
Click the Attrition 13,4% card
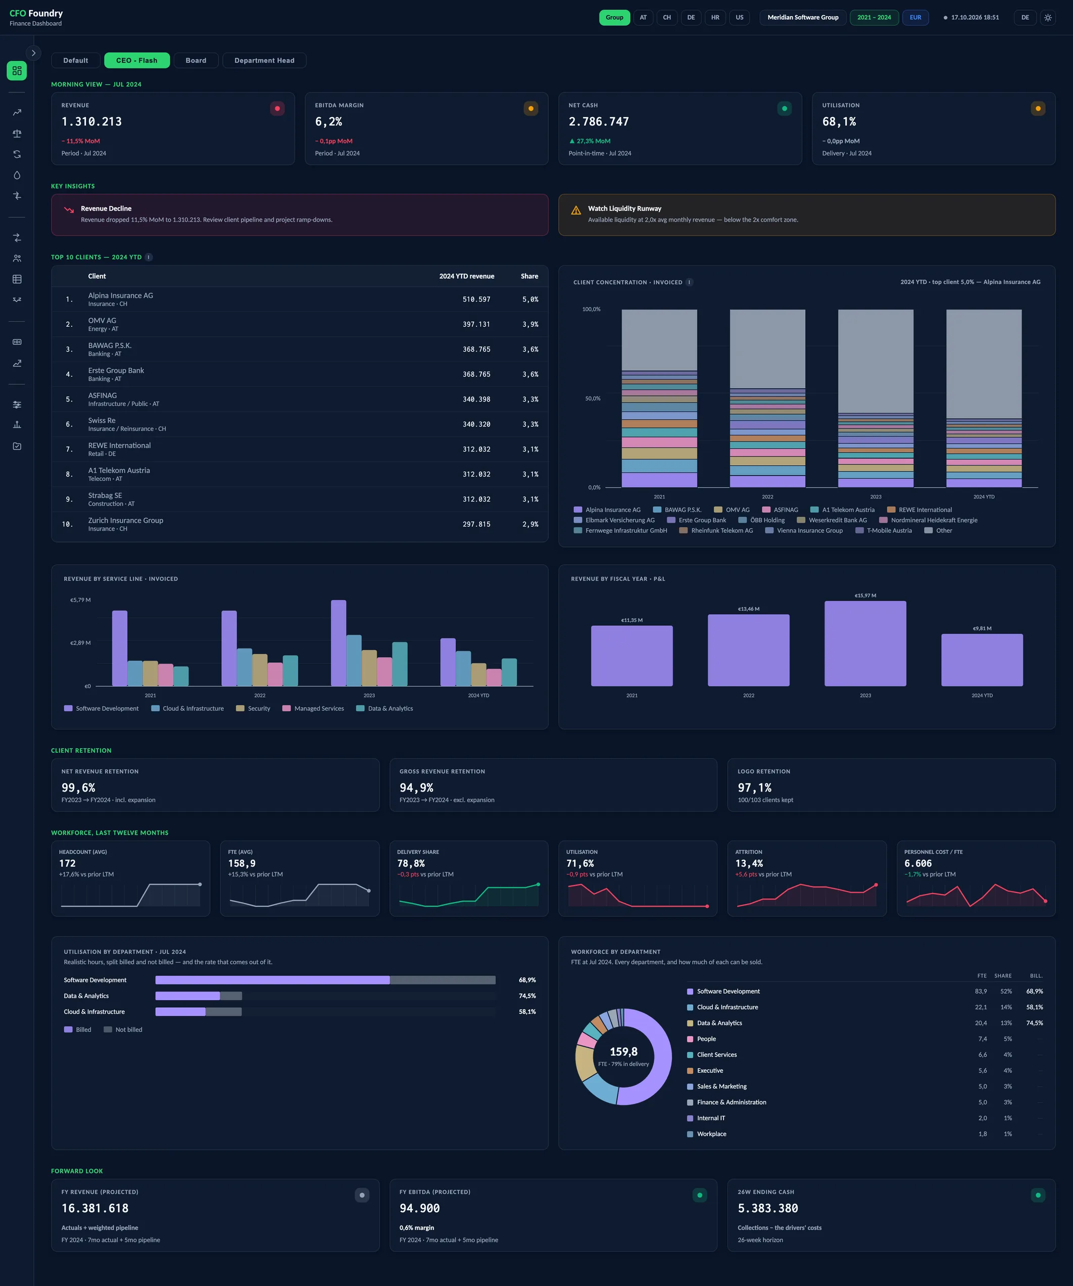807,878
